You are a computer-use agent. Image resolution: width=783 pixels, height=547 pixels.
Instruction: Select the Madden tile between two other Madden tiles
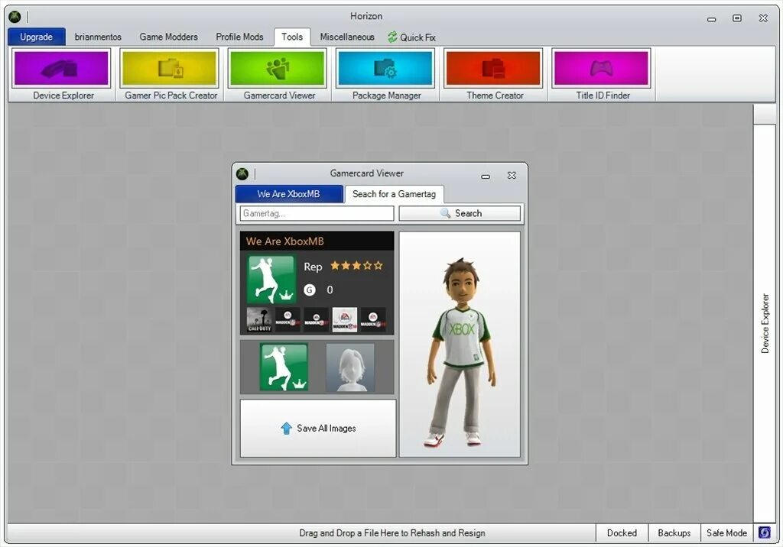click(316, 320)
